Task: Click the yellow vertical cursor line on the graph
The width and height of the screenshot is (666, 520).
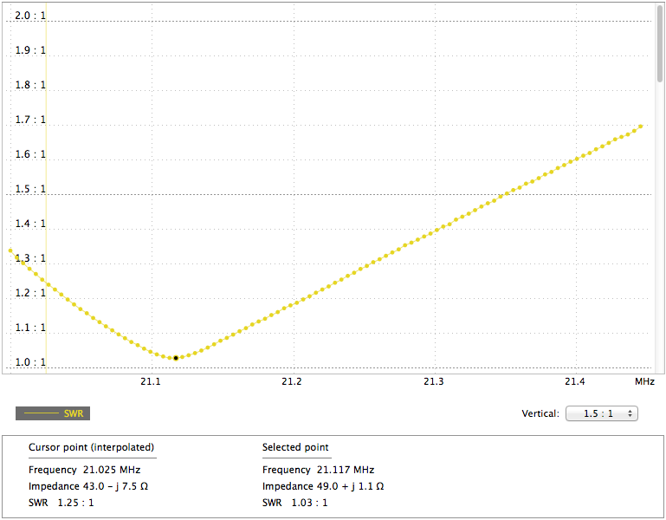Action: (46, 188)
